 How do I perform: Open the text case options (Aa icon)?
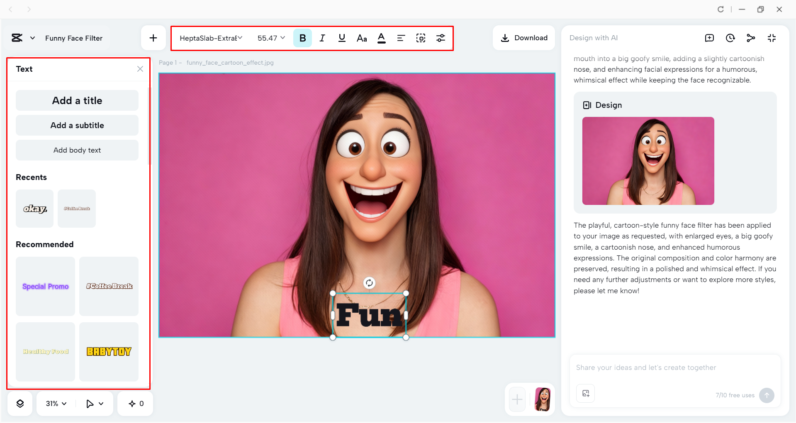361,38
